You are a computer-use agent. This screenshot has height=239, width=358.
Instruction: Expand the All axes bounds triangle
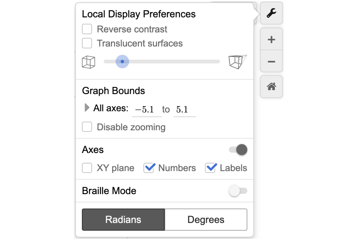tap(87, 108)
